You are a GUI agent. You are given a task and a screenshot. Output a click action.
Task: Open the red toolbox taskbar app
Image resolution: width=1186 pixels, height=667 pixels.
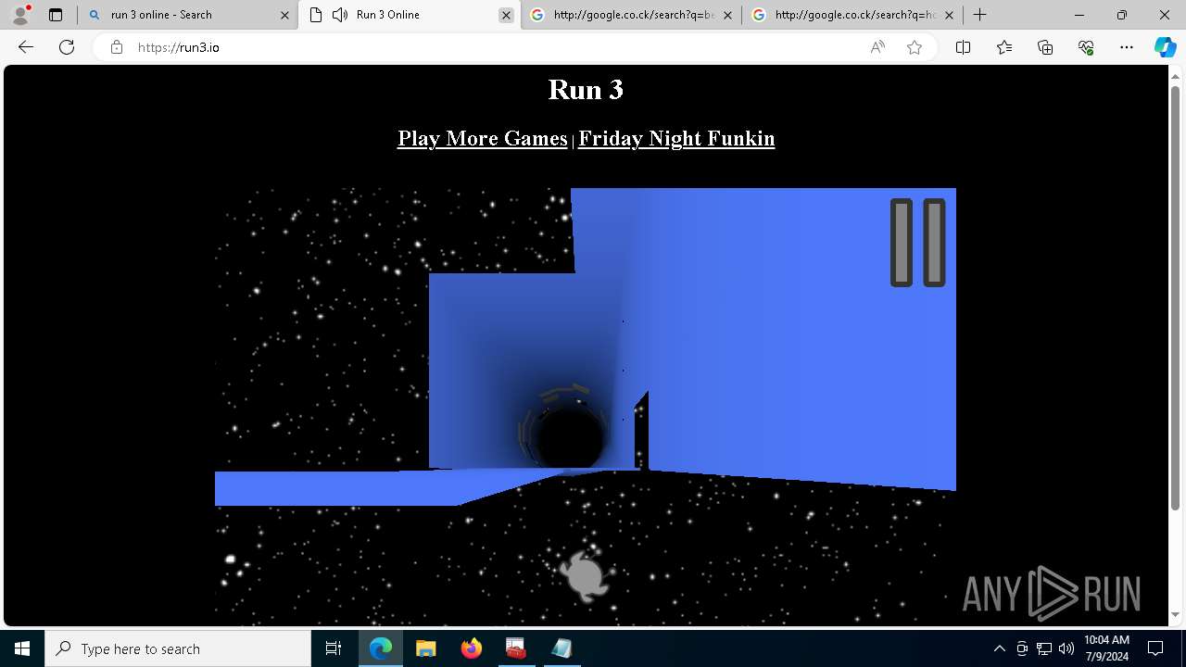(x=515, y=648)
